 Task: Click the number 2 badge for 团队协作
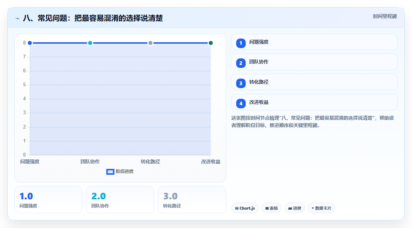pyautogui.click(x=241, y=63)
